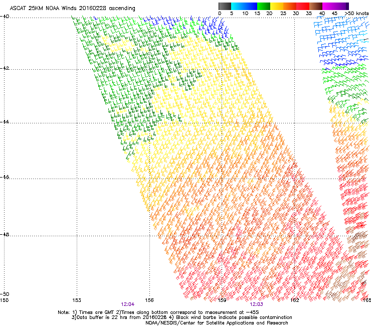371x326 pixels.
Task: Click the longitude label '162'
Action: tap(295, 300)
